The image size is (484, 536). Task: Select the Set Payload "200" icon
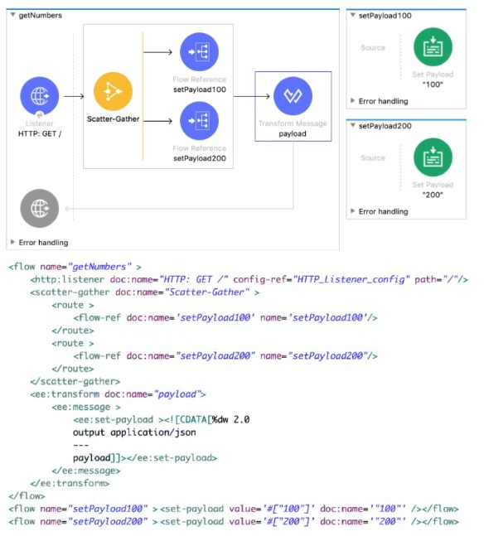tap(433, 157)
